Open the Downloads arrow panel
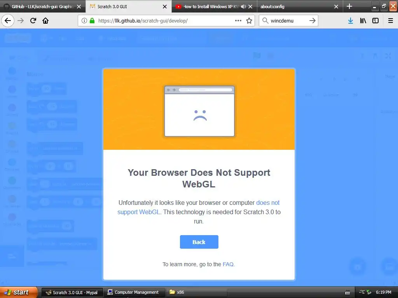 pos(351,21)
